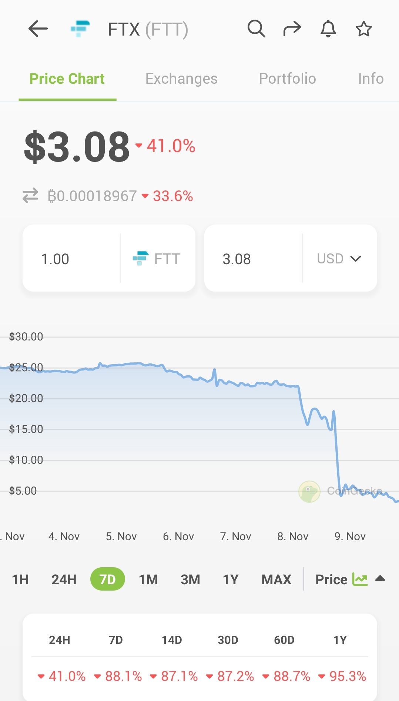This screenshot has height=701, width=399.
Task: Tap the back arrow icon
Action: pyautogui.click(x=38, y=29)
